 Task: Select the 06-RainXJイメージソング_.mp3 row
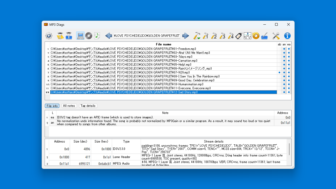tap(164, 69)
